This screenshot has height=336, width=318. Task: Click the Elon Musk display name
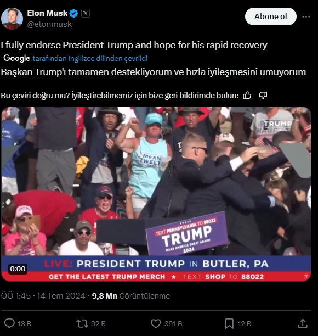pos(47,13)
